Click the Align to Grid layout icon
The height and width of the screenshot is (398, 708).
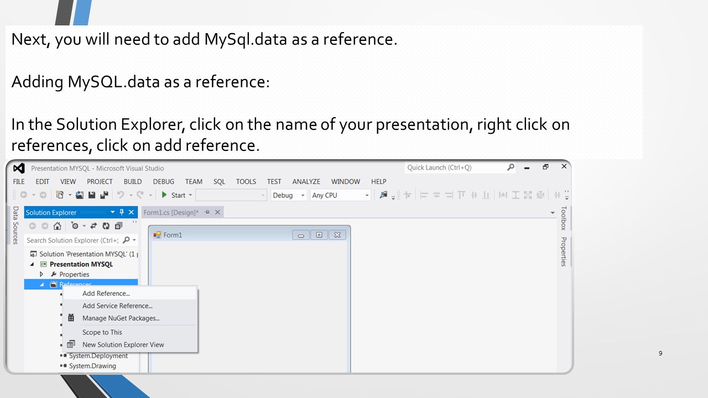click(408, 195)
